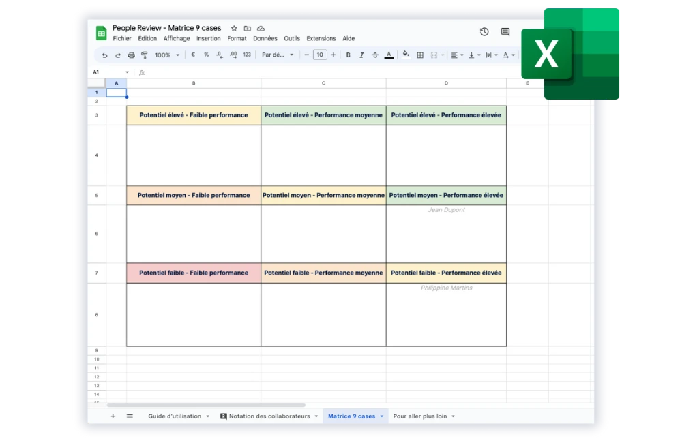Image resolution: width=682 pixels, height=443 pixels.
Task: Open the text color picker
Action: point(389,55)
